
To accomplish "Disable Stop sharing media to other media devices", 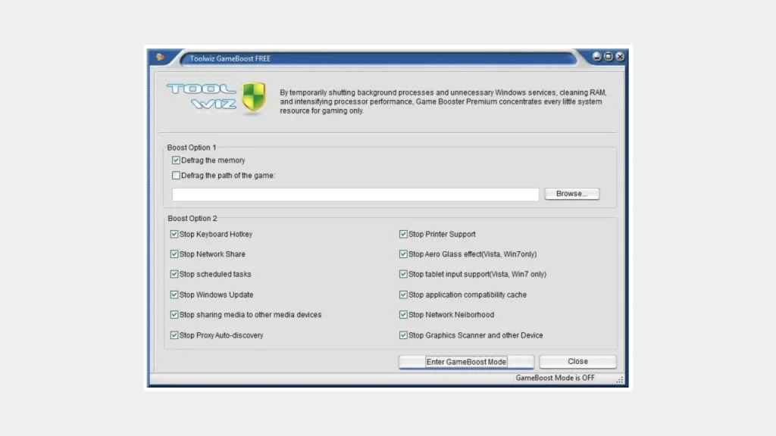I will pyautogui.click(x=174, y=314).
